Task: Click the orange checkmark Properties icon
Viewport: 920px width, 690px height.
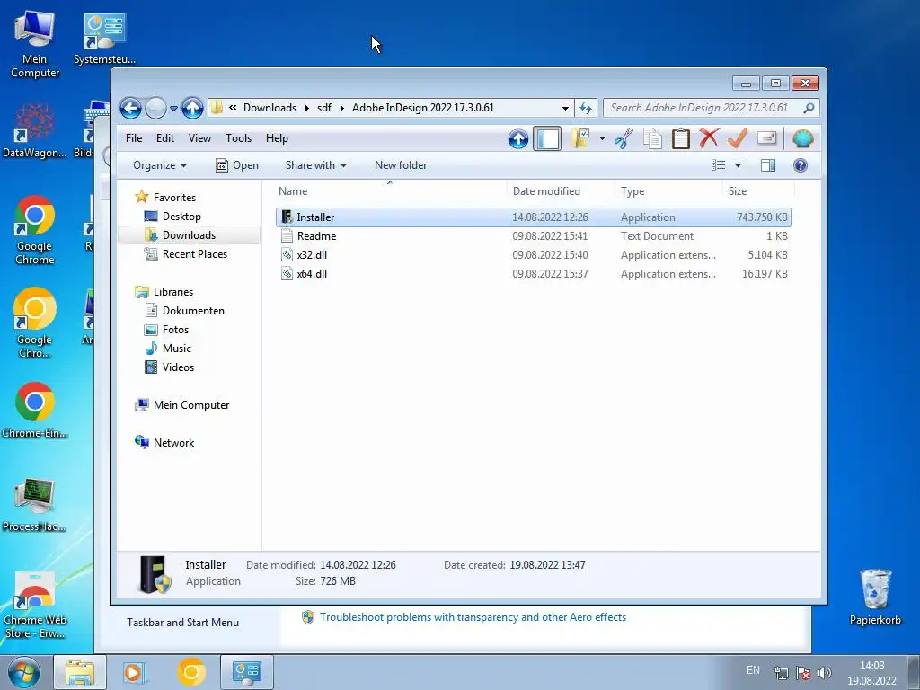Action: tap(738, 138)
